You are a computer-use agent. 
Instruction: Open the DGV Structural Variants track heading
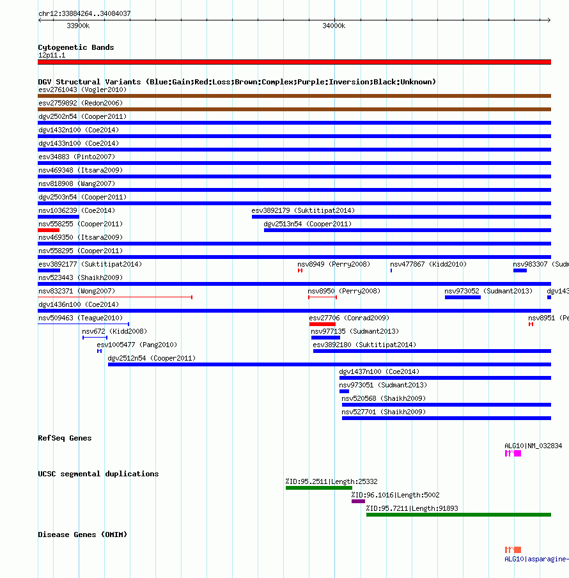[x=237, y=82]
